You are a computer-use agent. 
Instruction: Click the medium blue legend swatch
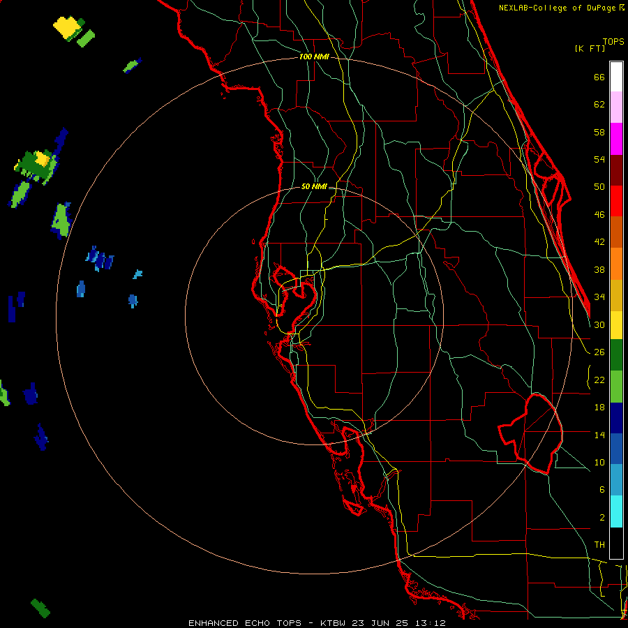[x=616, y=449]
